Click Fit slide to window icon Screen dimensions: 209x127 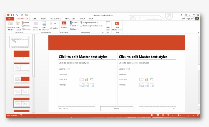(x=198, y=115)
